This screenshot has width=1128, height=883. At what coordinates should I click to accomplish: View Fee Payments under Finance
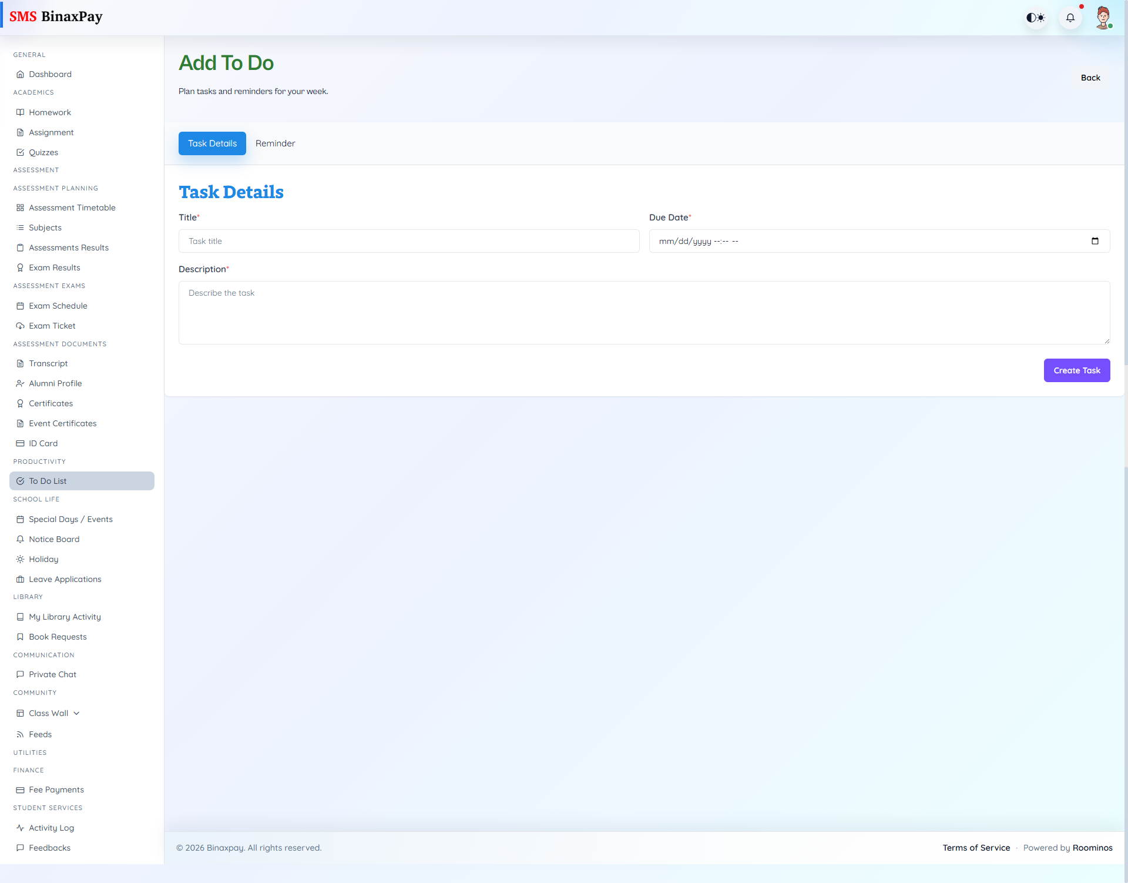point(56,790)
